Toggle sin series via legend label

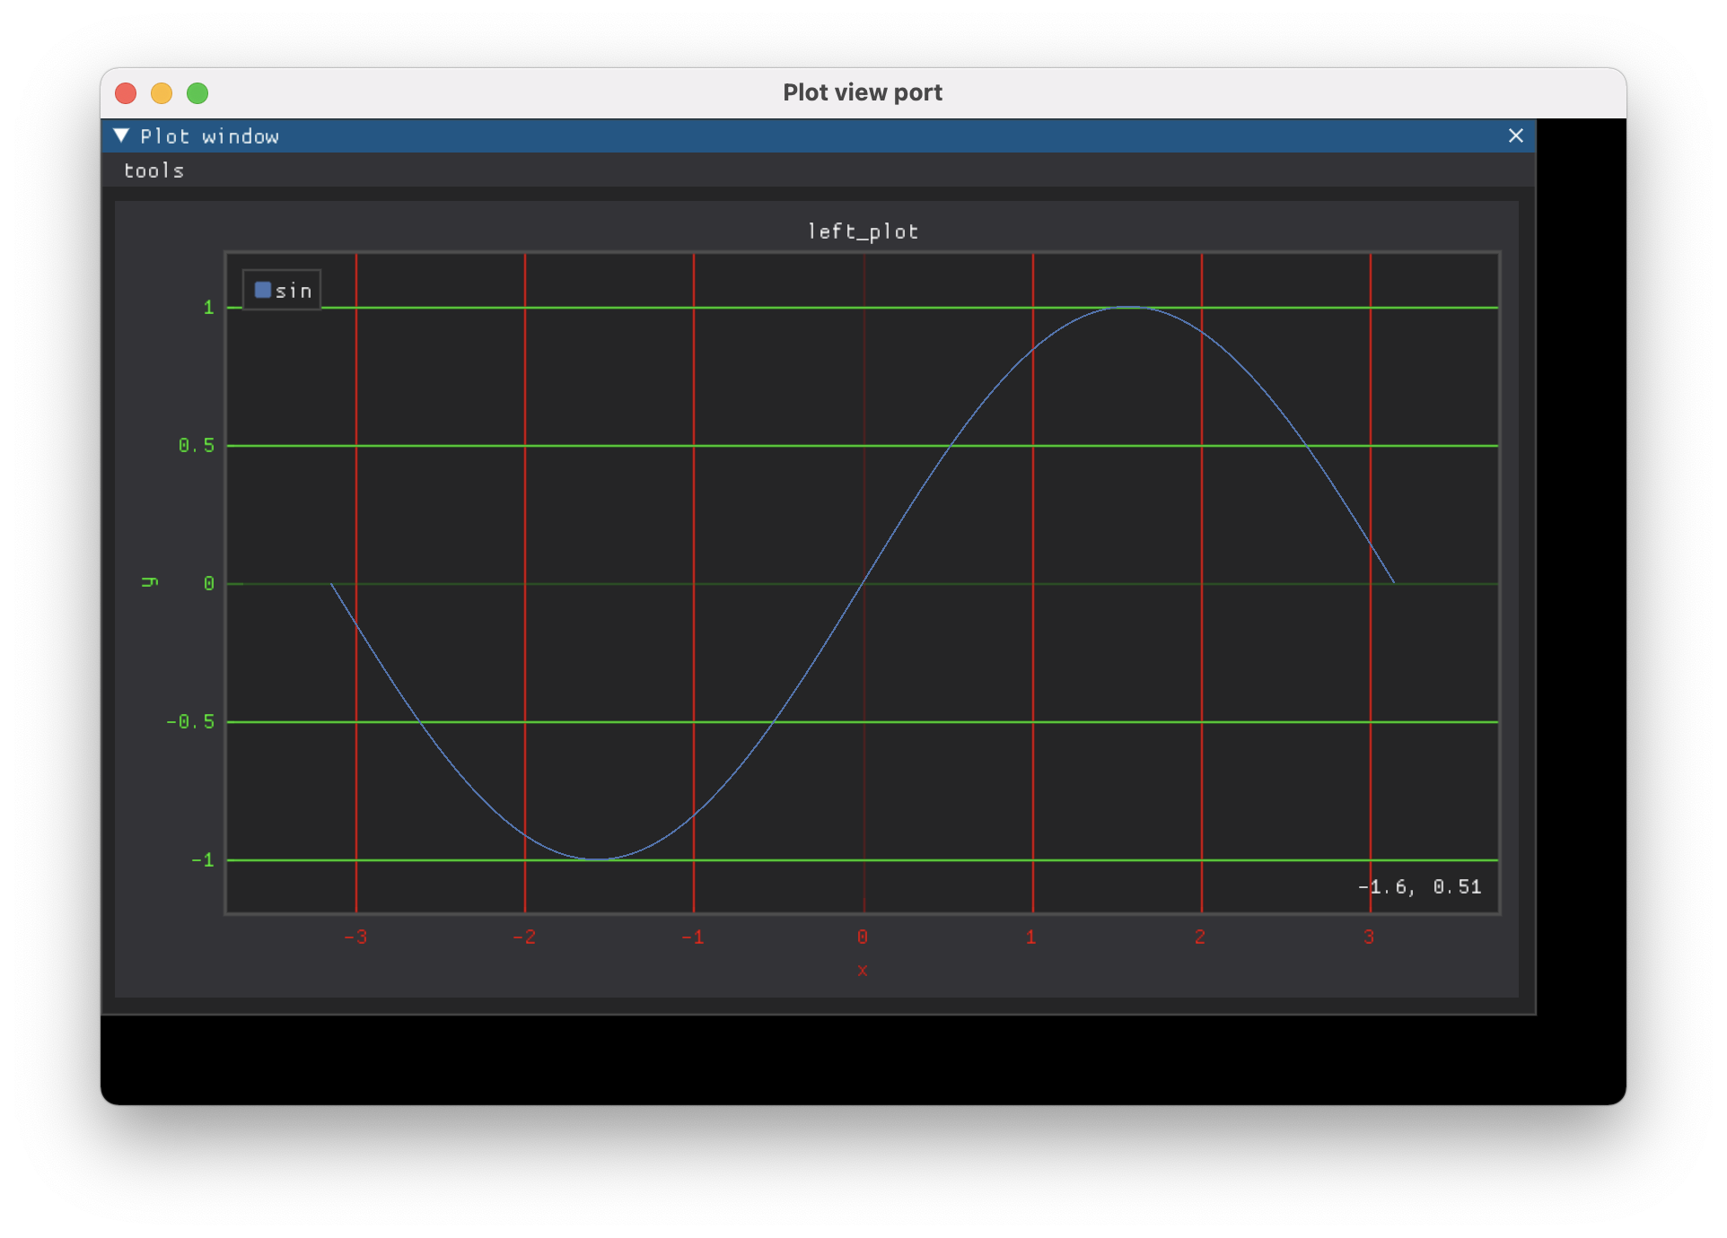[294, 291]
